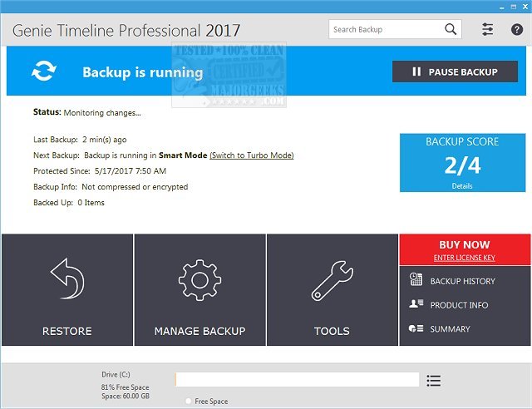
Task: Click the Free Space legend marker
Action: point(189,402)
